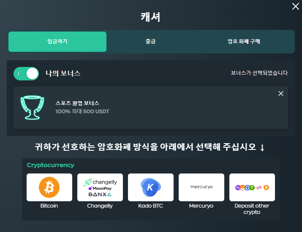Click the Bitcoin text label
Image resolution: width=302 pixels, height=232 pixels.
(49, 206)
